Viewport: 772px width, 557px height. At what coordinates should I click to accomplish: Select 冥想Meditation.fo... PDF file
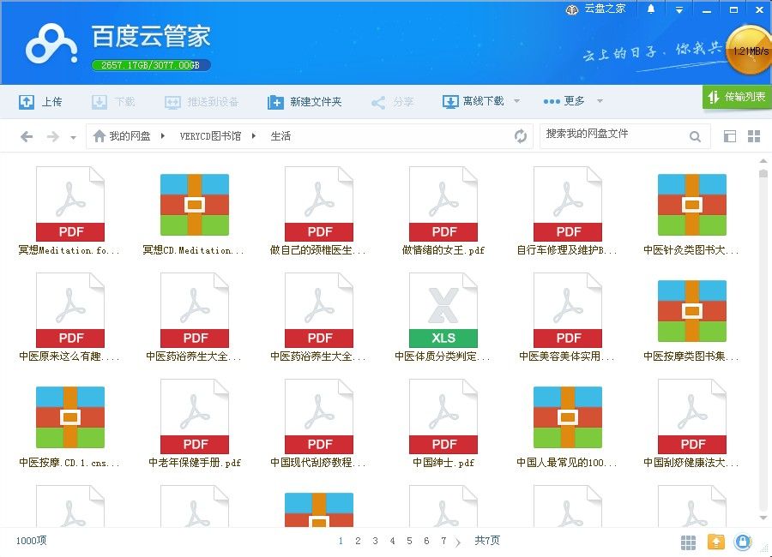tap(70, 212)
